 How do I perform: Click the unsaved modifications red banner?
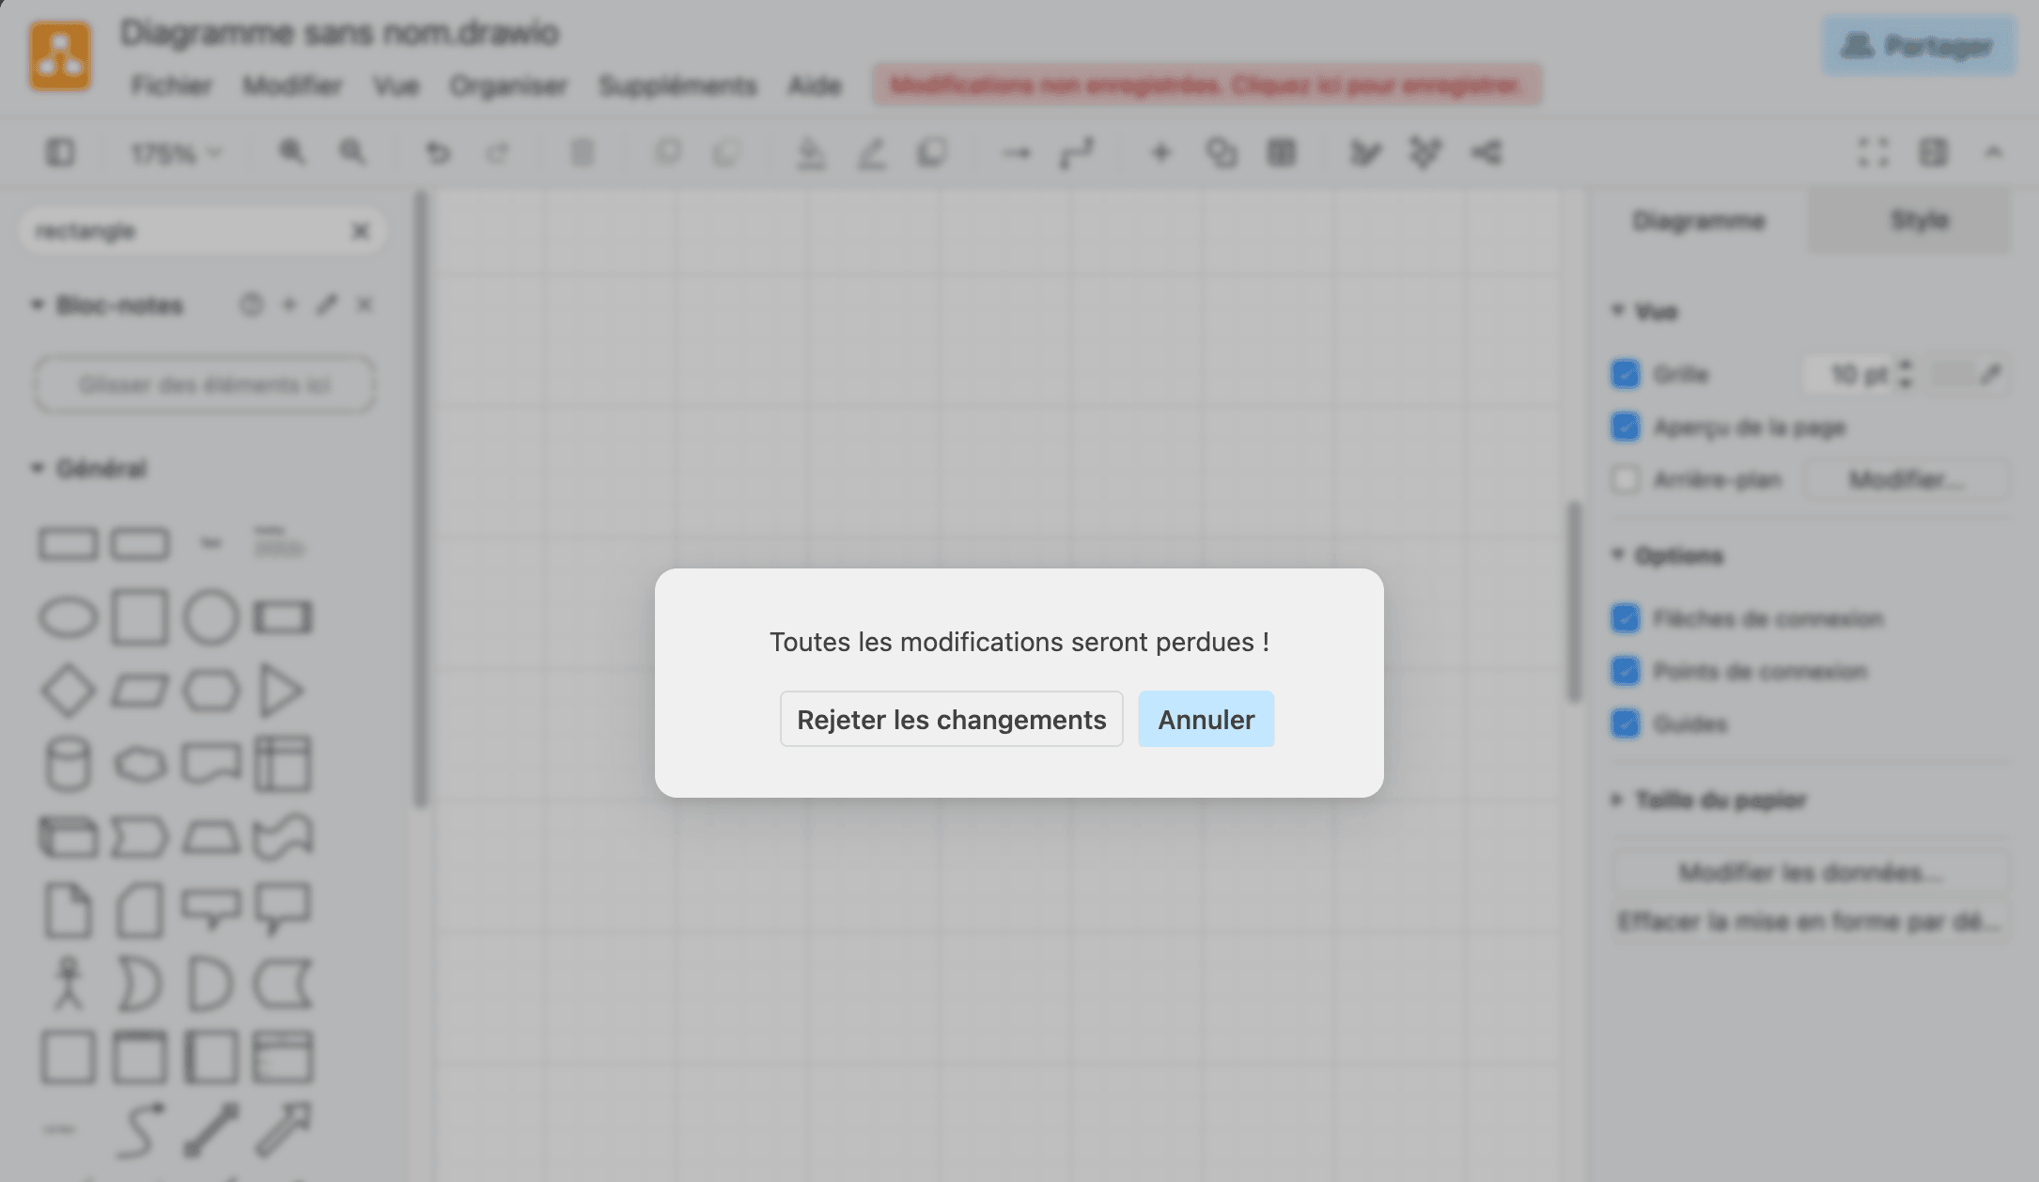[1206, 86]
